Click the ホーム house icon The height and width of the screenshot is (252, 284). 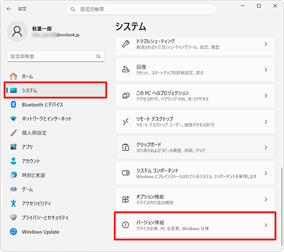14,76
